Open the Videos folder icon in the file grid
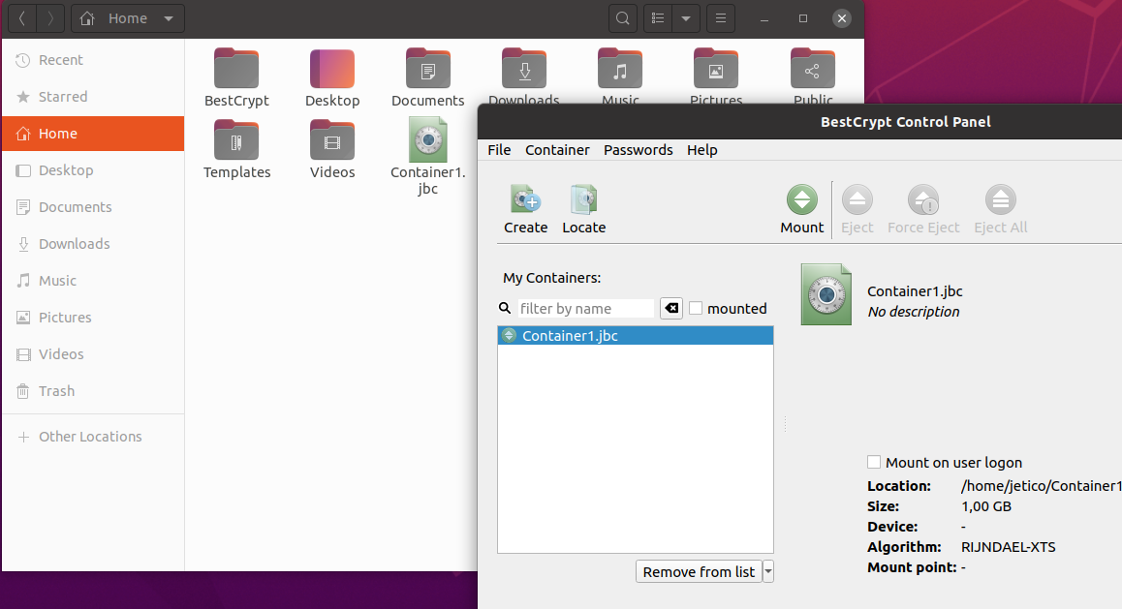 click(332, 139)
